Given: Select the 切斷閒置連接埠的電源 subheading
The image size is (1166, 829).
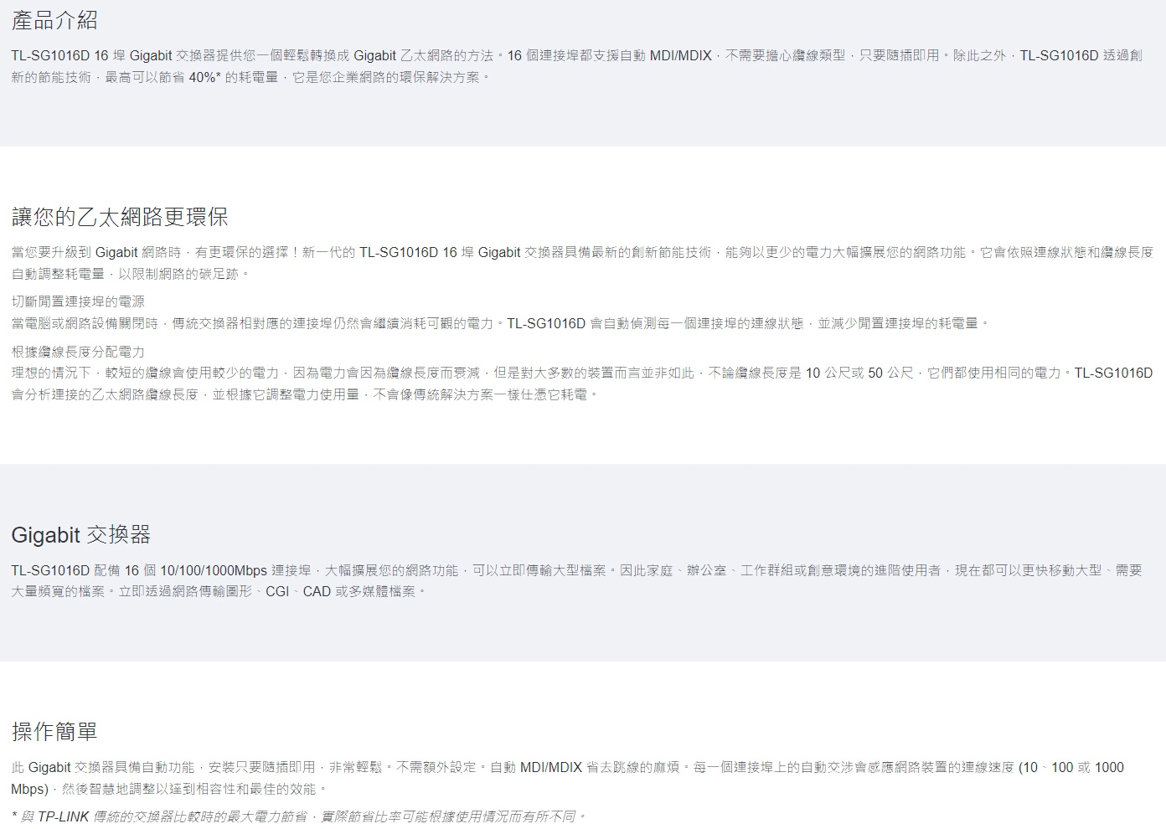Looking at the screenshot, I should point(78,301).
